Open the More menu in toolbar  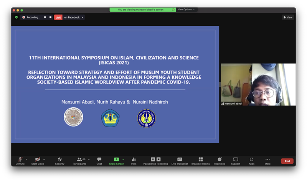click(267, 161)
